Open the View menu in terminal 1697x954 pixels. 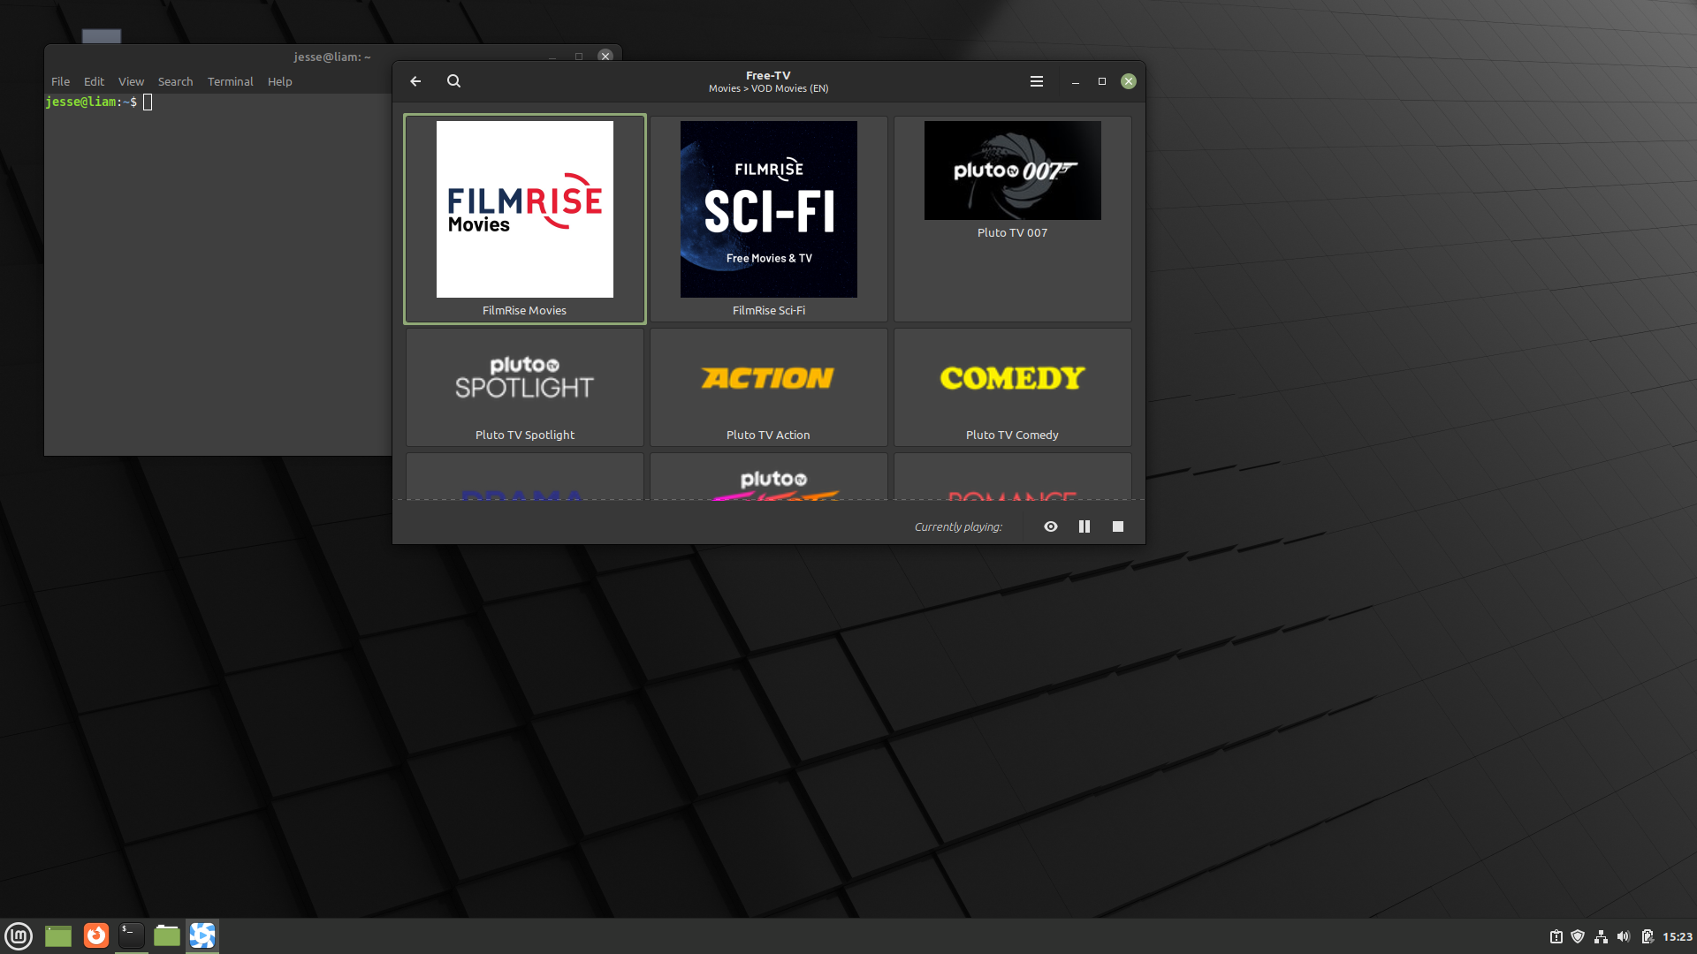click(131, 81)
